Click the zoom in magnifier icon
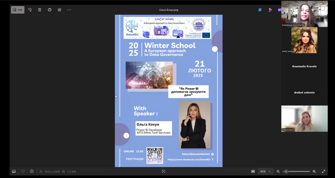Image resolution: width=335 pixels, height=178 pixels. [314, 171]
